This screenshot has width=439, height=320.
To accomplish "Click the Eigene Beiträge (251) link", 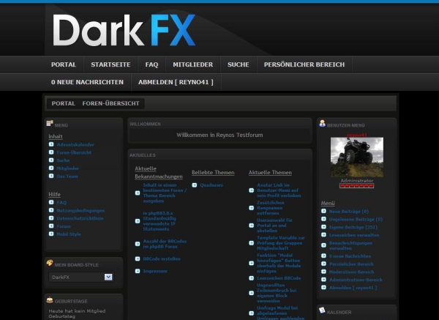I will click(350, 226).
